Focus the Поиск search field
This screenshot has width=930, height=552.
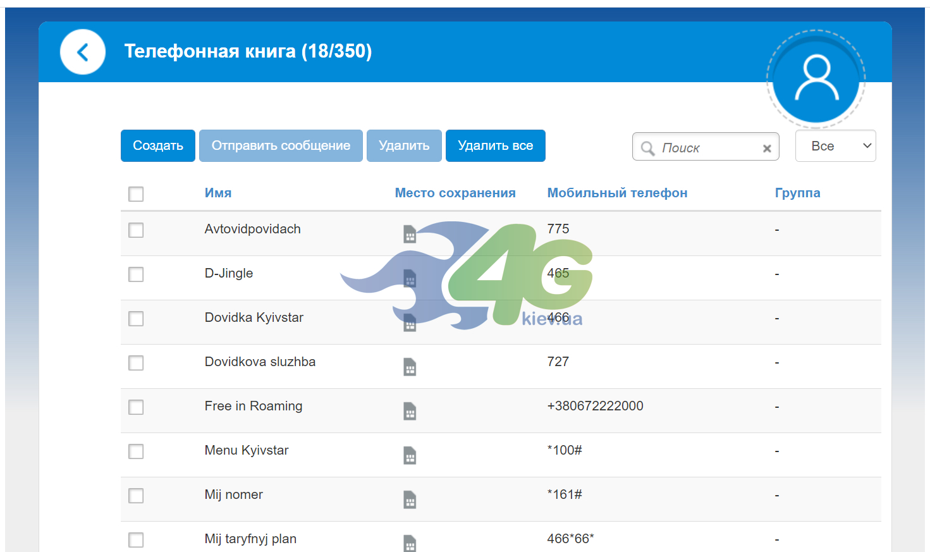coord(706,147)
